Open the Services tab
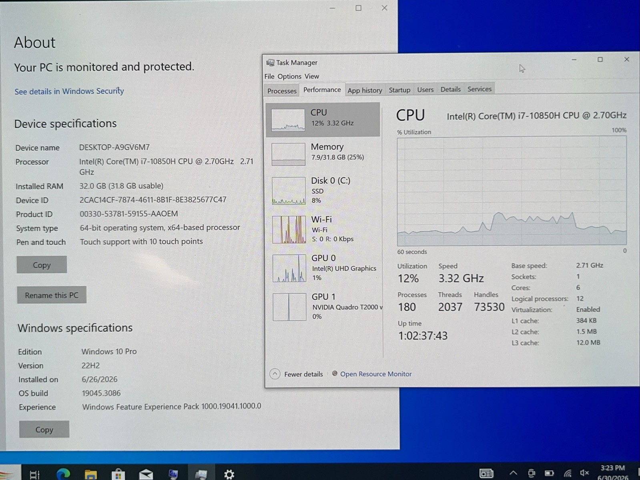The height and width of the screenshot is (480, 640). pyautogui.click(x=479, y=89)
